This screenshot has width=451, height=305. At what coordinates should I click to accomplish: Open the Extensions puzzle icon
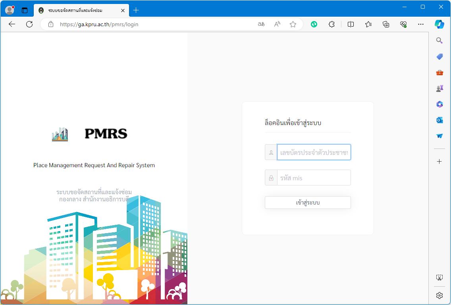pyautogui.click(x=332, y=24)
